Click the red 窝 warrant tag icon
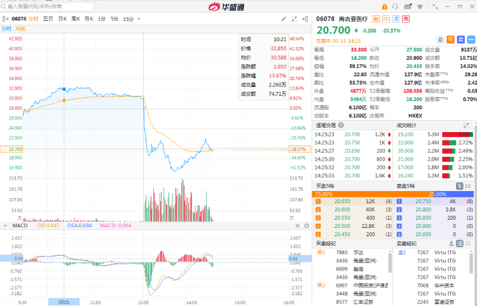 coord(406,19)
